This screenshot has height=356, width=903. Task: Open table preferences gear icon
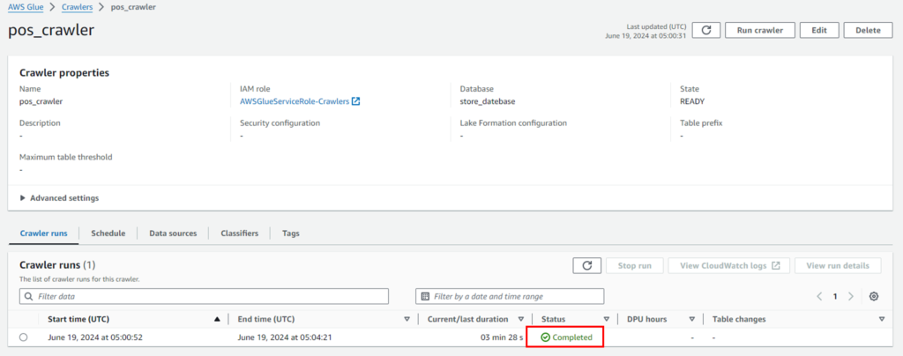pos(874,296)
